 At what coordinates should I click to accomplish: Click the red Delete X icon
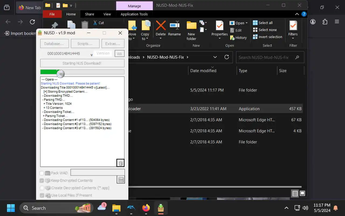point(161,26)
